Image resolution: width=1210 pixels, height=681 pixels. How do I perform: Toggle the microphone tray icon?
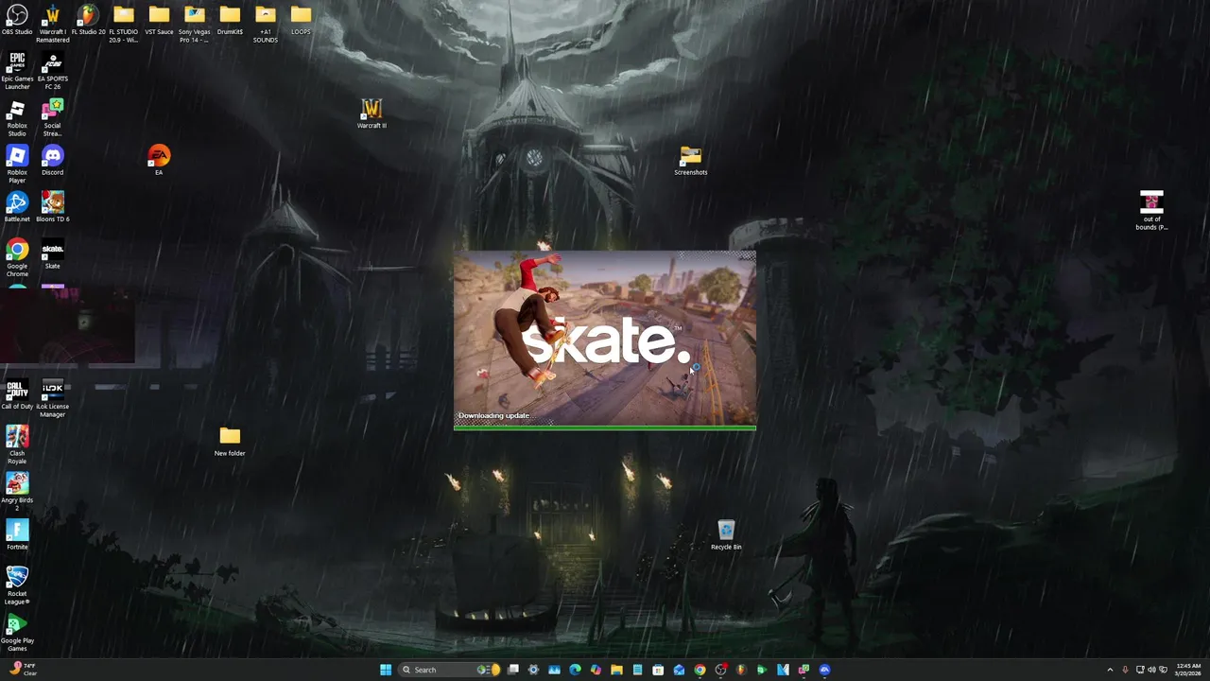(x=1125, y=670)
